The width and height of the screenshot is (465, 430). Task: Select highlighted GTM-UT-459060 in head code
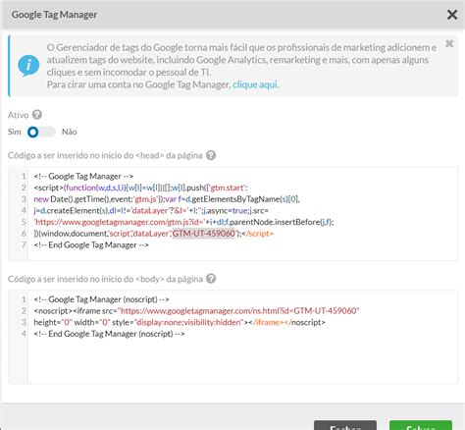[204, 234]
